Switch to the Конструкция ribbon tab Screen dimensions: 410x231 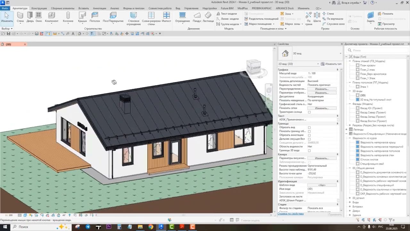39,8
